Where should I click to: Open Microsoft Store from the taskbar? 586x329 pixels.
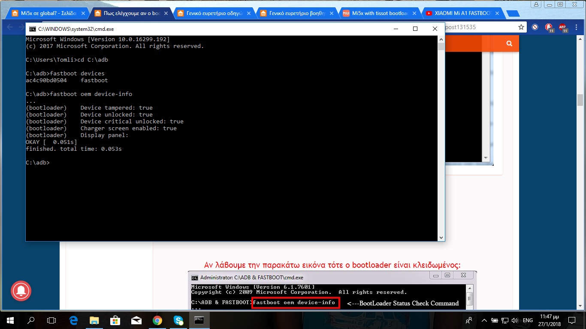coord(115,320)
